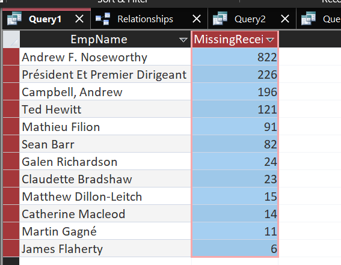Image resolution: width=341 pixels, height=265 pixels.
Task: Click the cell containing Mathieu Filion
Action: (105, 127)
